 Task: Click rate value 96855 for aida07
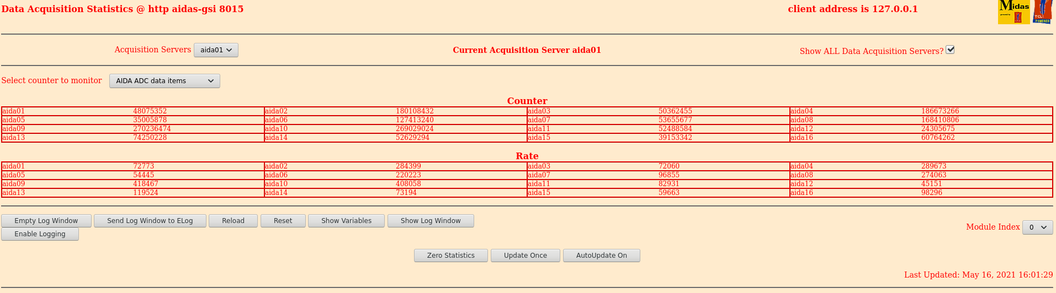tap(669, 175)
